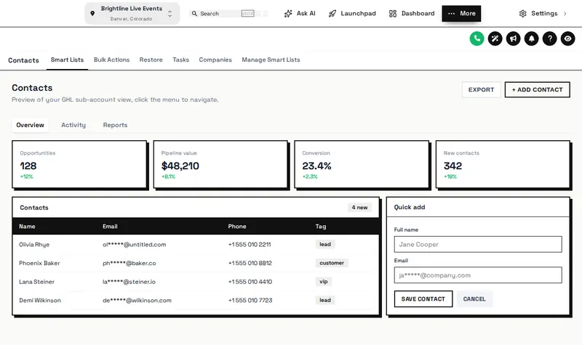Click the Full name input field

point(478,244)
